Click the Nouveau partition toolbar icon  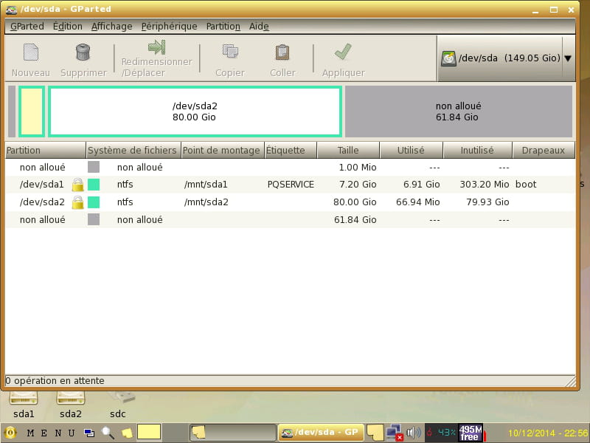click(31, 52)
